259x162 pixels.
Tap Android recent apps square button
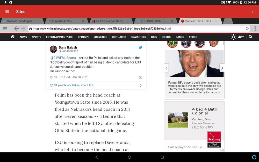pyautogui.click(x=162, y=157)
